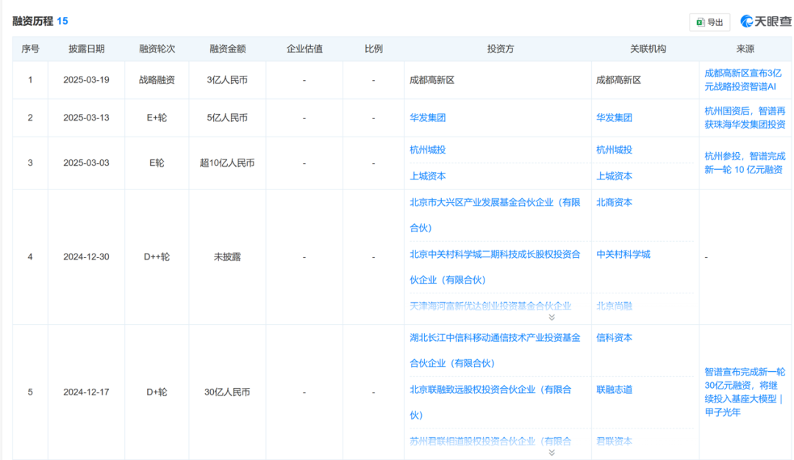Open source article 杭州参投 智谱完成新一轮
Viewport: 794px width, 460px height.
point(743,162)
